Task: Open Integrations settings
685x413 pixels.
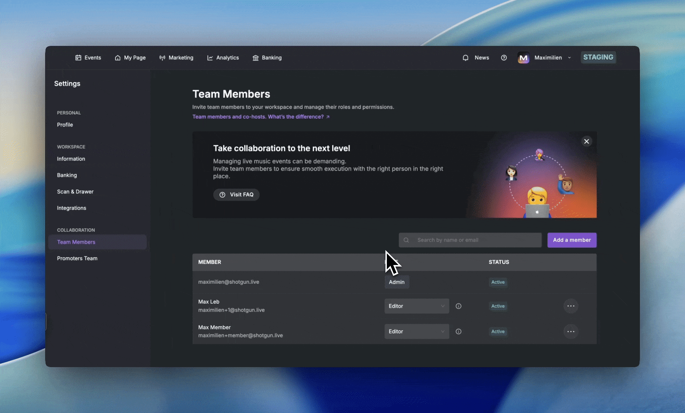Action: [x=71, y=208]
